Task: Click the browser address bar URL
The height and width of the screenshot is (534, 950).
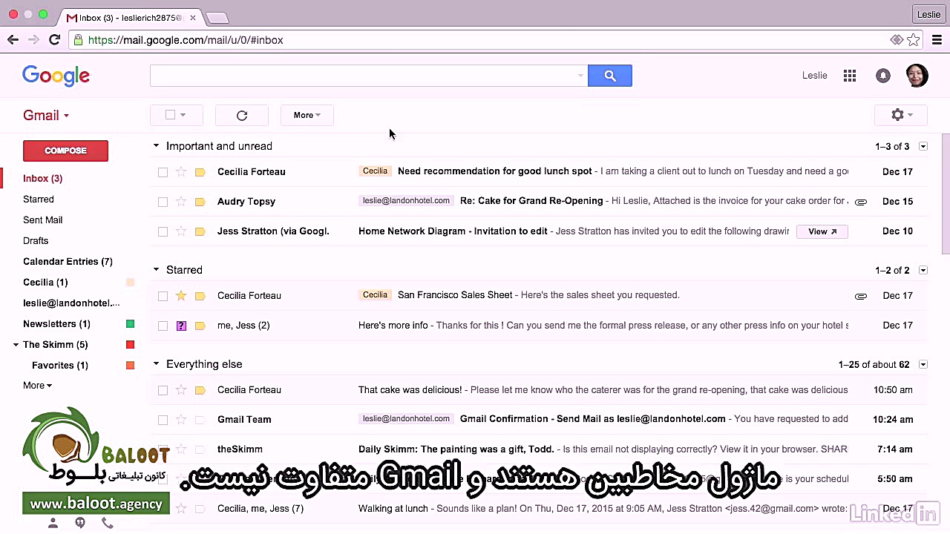Action: (x=186, y=40)
